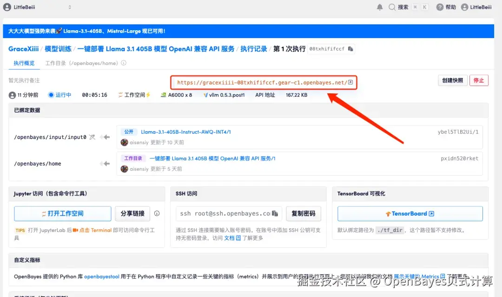Image resolution: width=502 pixels, height=297 pixels.
Task: Copy the SSH command with the clipboard icon
Action: point(275,213)
